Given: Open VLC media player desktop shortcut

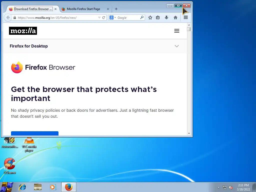Looking at the screenshot, I should tap(29, 145).
